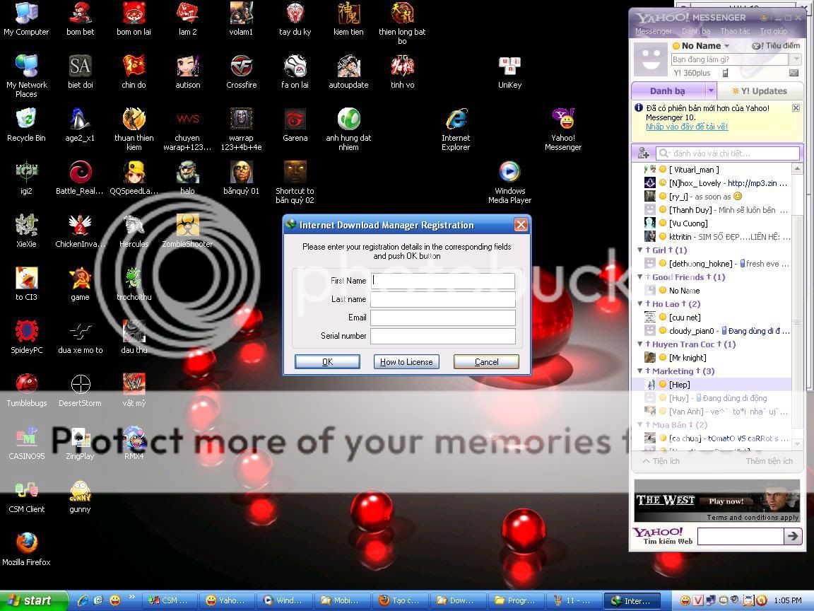This screenshot has width=814, height=611.
Task: Click the download link for Messenger 10
Action: 686,127
